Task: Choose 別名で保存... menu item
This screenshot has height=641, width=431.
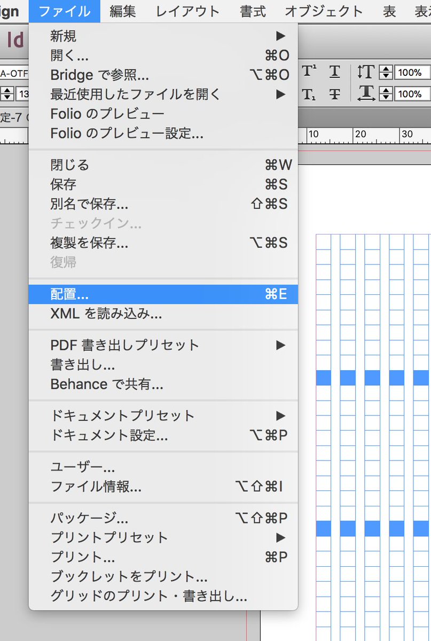Action: [163, 204]
